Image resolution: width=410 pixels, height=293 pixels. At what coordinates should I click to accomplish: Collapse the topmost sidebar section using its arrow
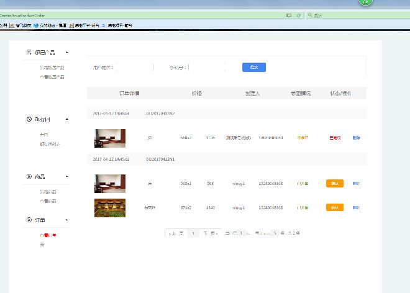coord(66,52)
